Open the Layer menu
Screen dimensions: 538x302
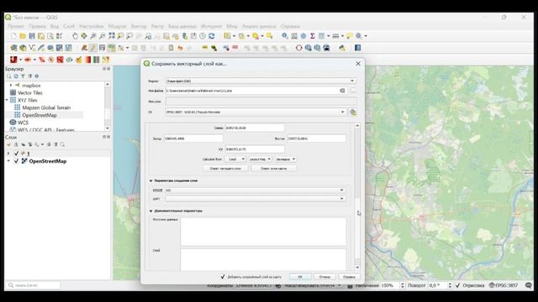[69, 26]
